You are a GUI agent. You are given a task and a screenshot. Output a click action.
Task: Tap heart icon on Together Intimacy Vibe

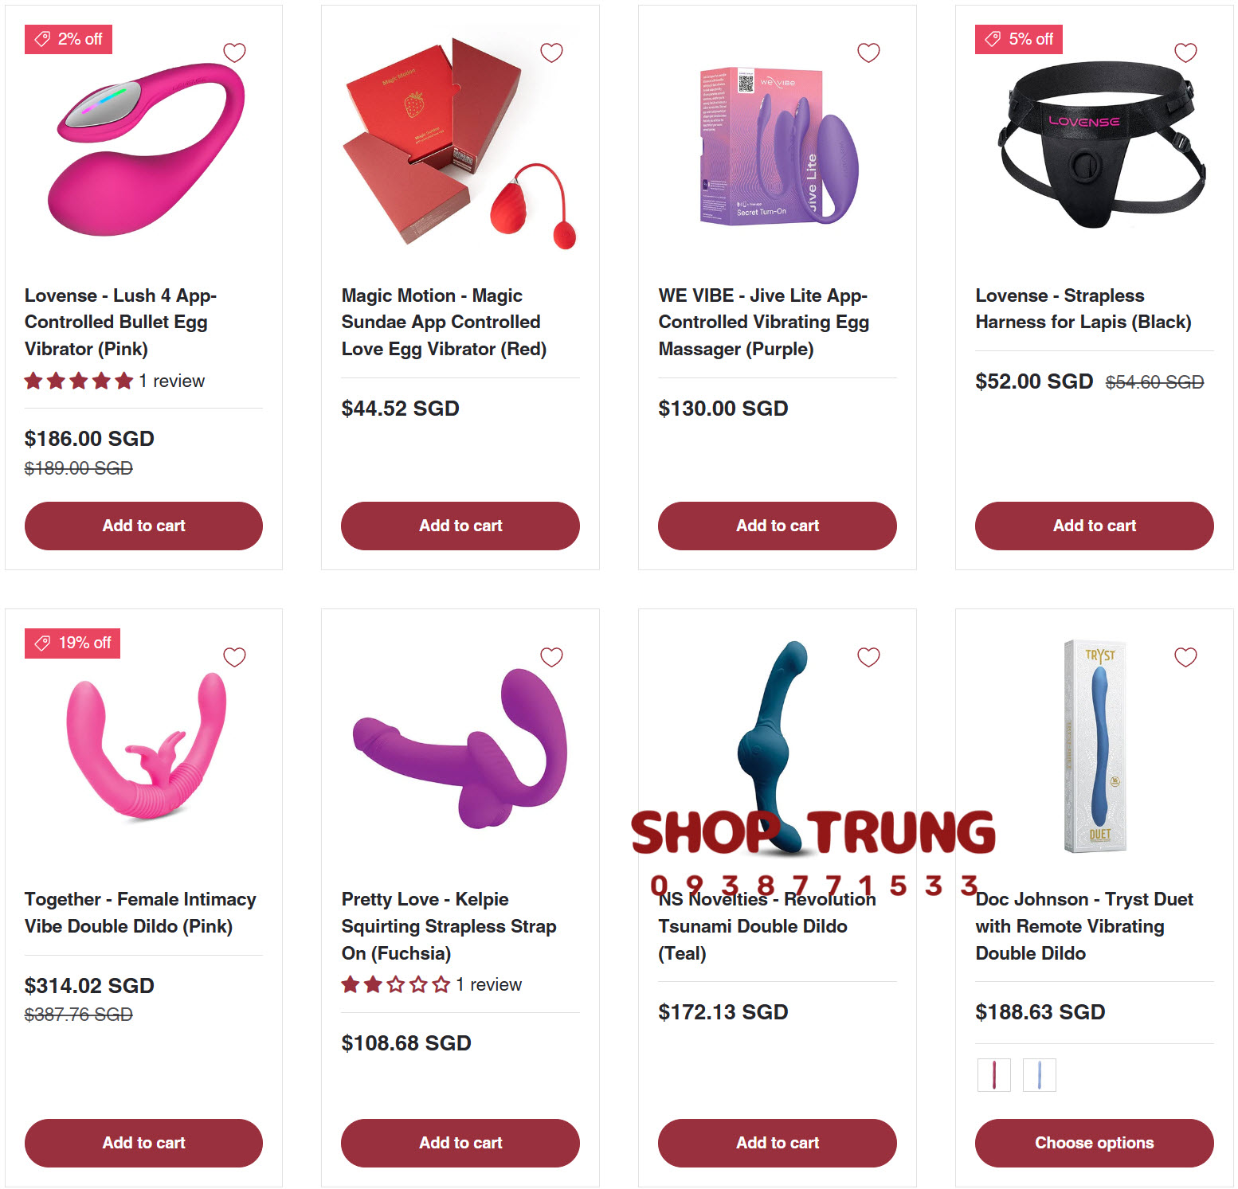(x=234, y=657)
